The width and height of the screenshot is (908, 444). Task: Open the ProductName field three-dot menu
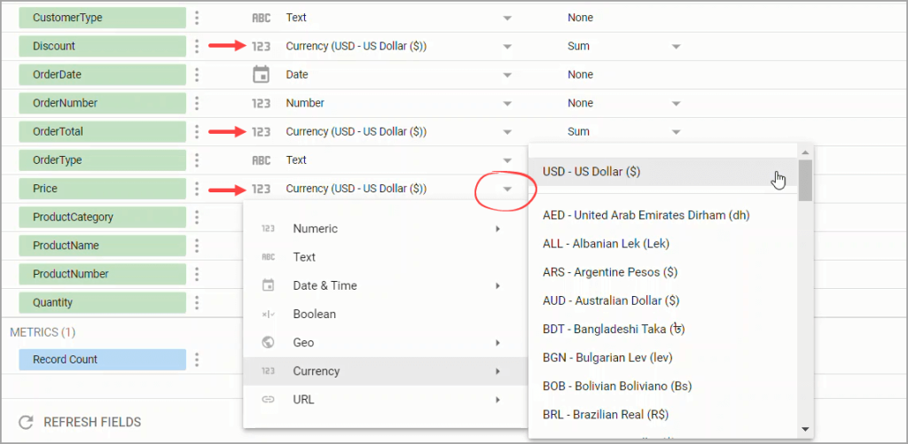[x=197, y=245]
